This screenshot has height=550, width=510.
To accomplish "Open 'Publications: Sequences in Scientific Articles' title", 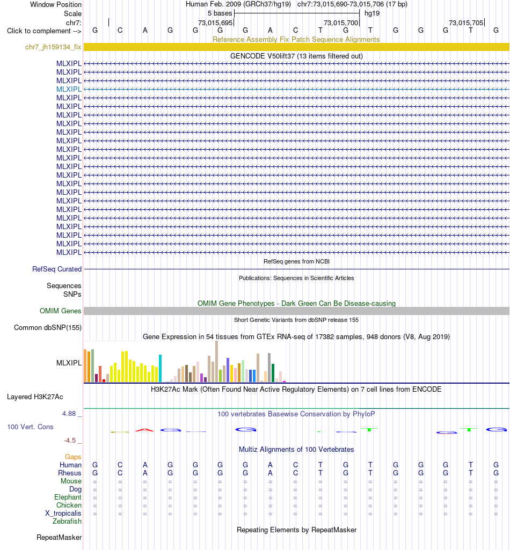I will tap(296, 278).
